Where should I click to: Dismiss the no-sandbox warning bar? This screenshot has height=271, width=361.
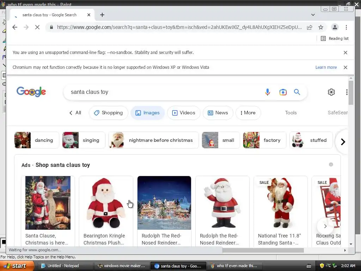click(345, 53)
